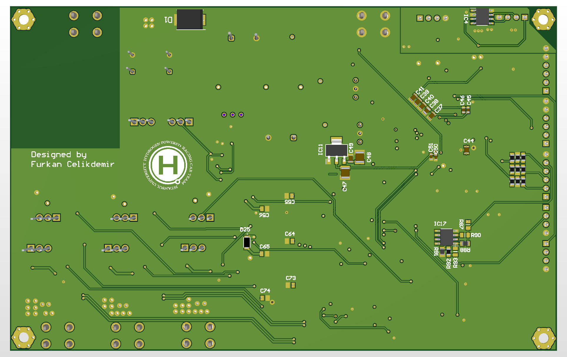The height and width of the screenshot is (357, 567).
Task: Select IC4 chip in top-right corner
Action: pyautogui.click(x=483, y=17)
